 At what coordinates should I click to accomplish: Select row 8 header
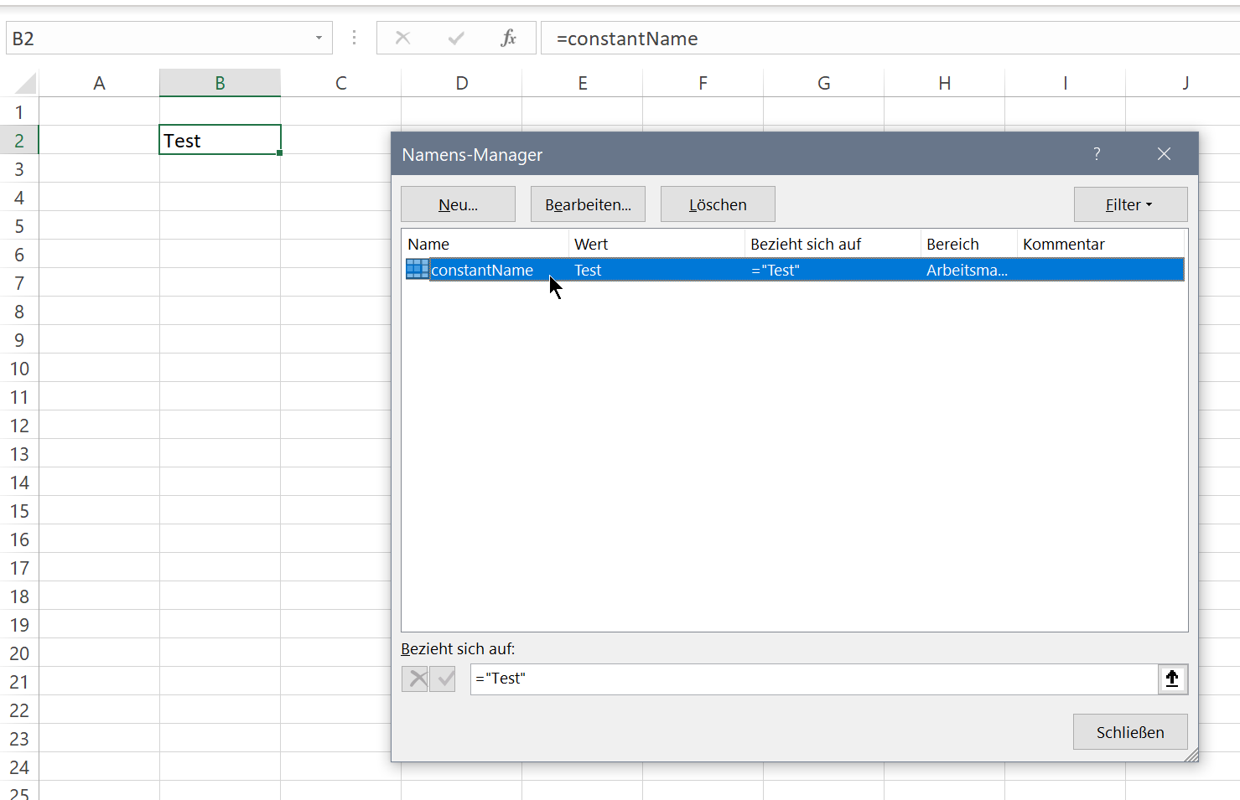[x=19, y=311]
